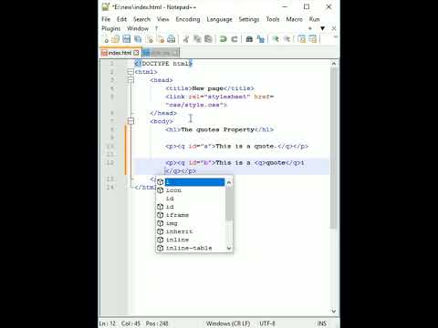
Task: Toggle synchronize vertical scrolling icon
Action: [301, 39]
